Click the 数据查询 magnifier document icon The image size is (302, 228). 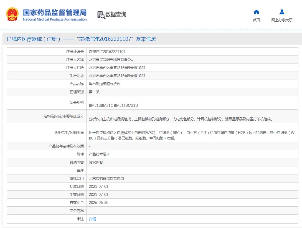point(101,15)
